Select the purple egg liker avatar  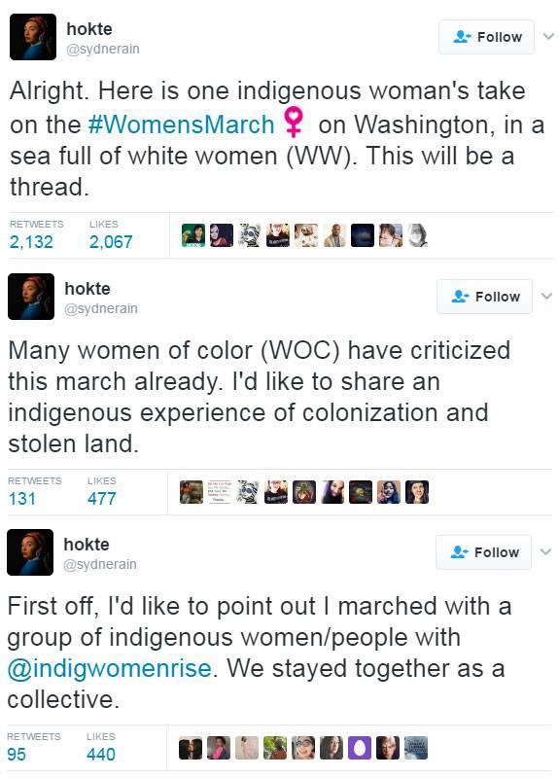coord(360,748)
